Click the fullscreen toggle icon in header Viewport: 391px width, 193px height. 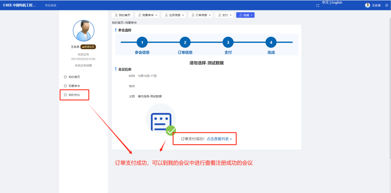tap(318, 5)
